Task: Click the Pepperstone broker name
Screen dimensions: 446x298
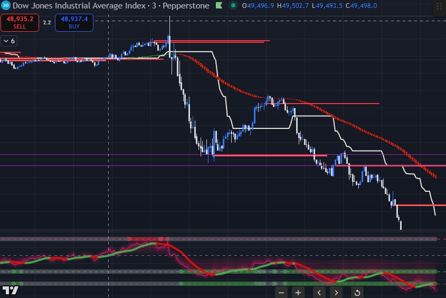Action: pos(186,5)
